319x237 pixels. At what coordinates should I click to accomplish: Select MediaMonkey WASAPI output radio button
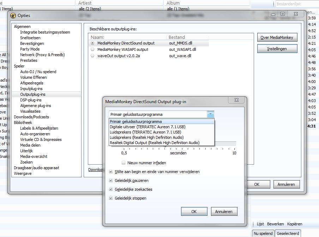coord(92,49)
